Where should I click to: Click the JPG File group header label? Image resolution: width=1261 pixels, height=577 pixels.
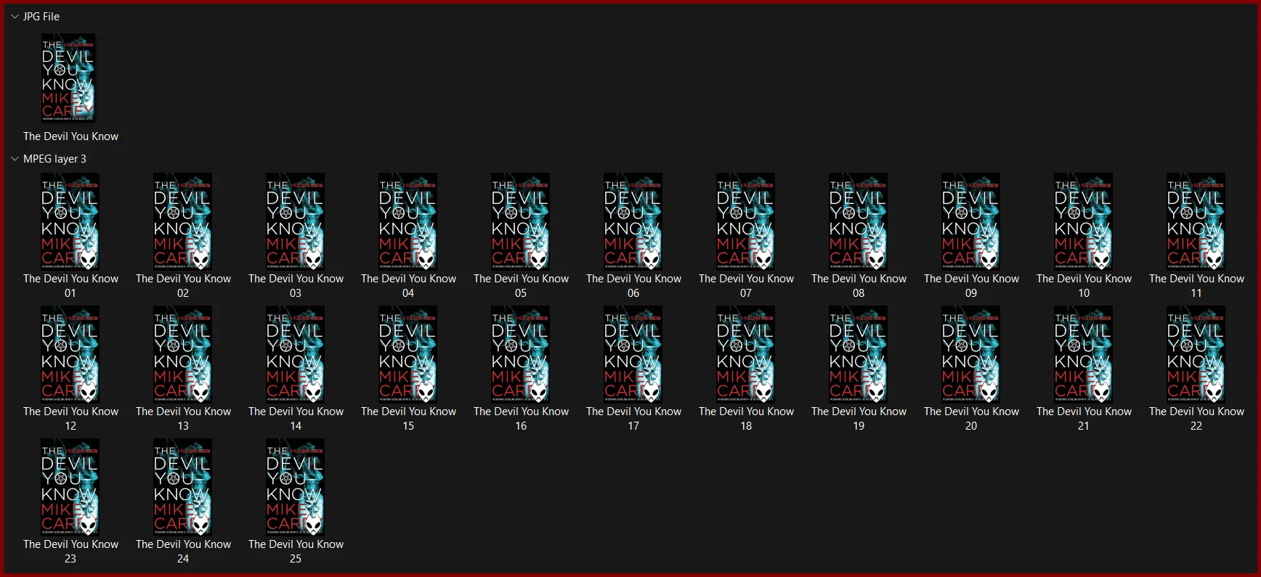pos(41,17)
